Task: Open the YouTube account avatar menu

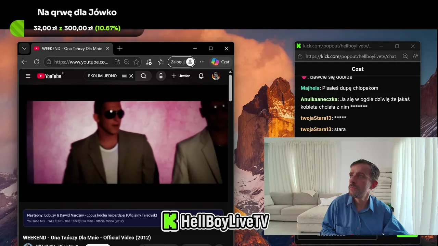Action: tap(216, 76)
